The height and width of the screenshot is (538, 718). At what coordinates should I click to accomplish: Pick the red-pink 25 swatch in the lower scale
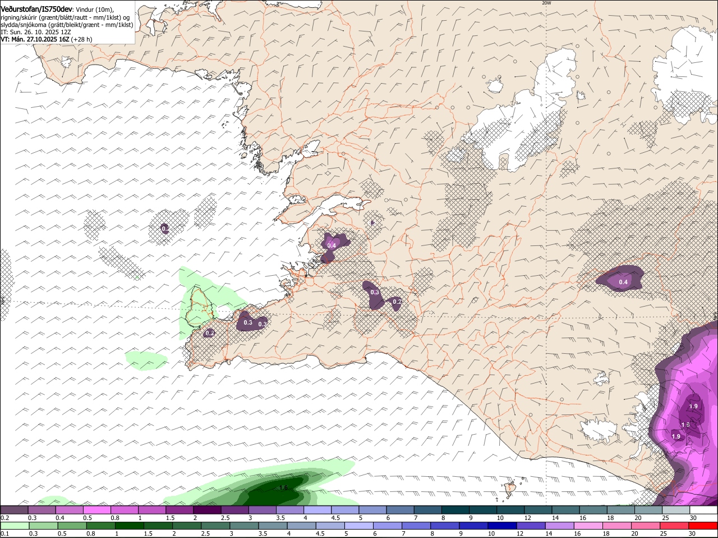[x=674, y=526]
